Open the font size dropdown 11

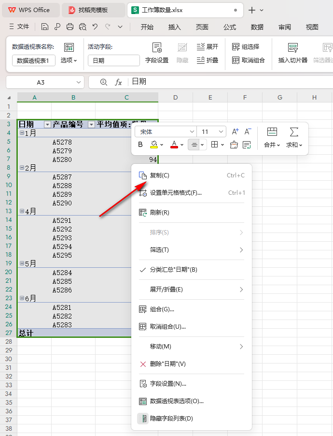[x=221, y=131]
